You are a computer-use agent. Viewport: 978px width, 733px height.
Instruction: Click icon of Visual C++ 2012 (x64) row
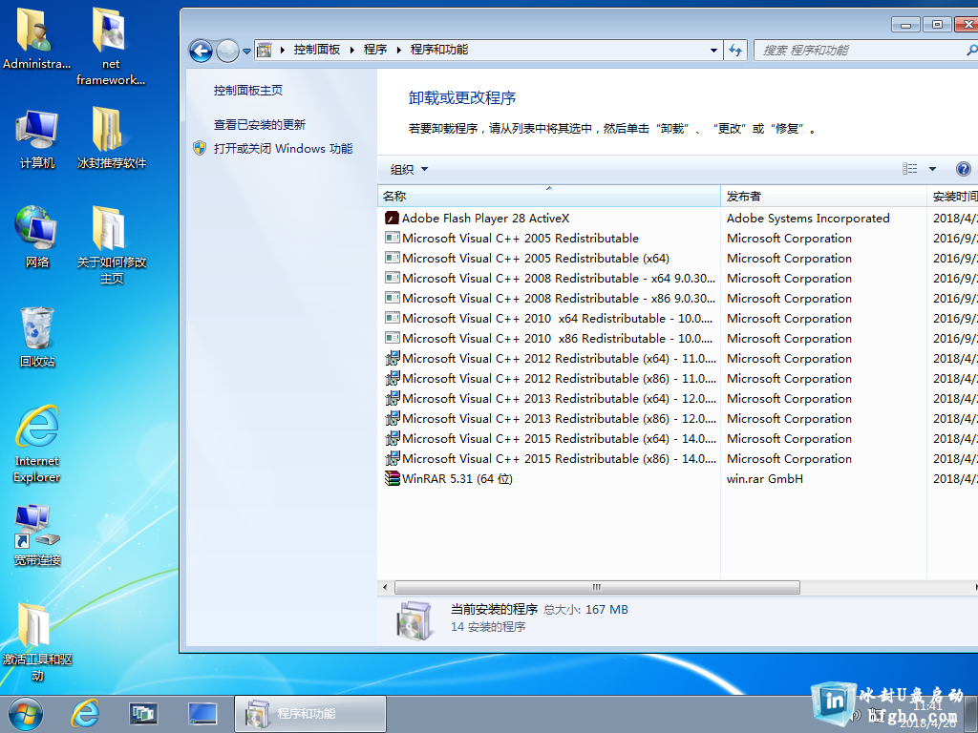tap(393, 359)
